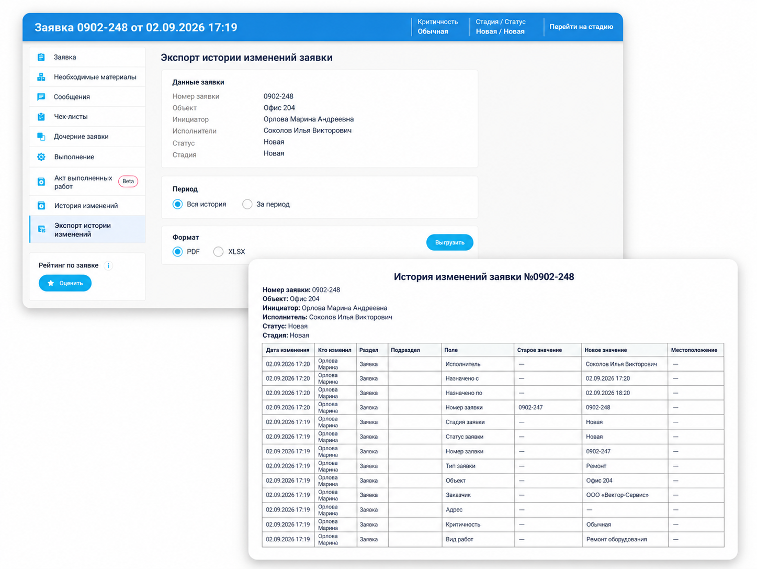The height and width of the screenshot is (569, 757).
Task: Click the Чек-листы clipboard icon
Action: click(x=41, y=117)
